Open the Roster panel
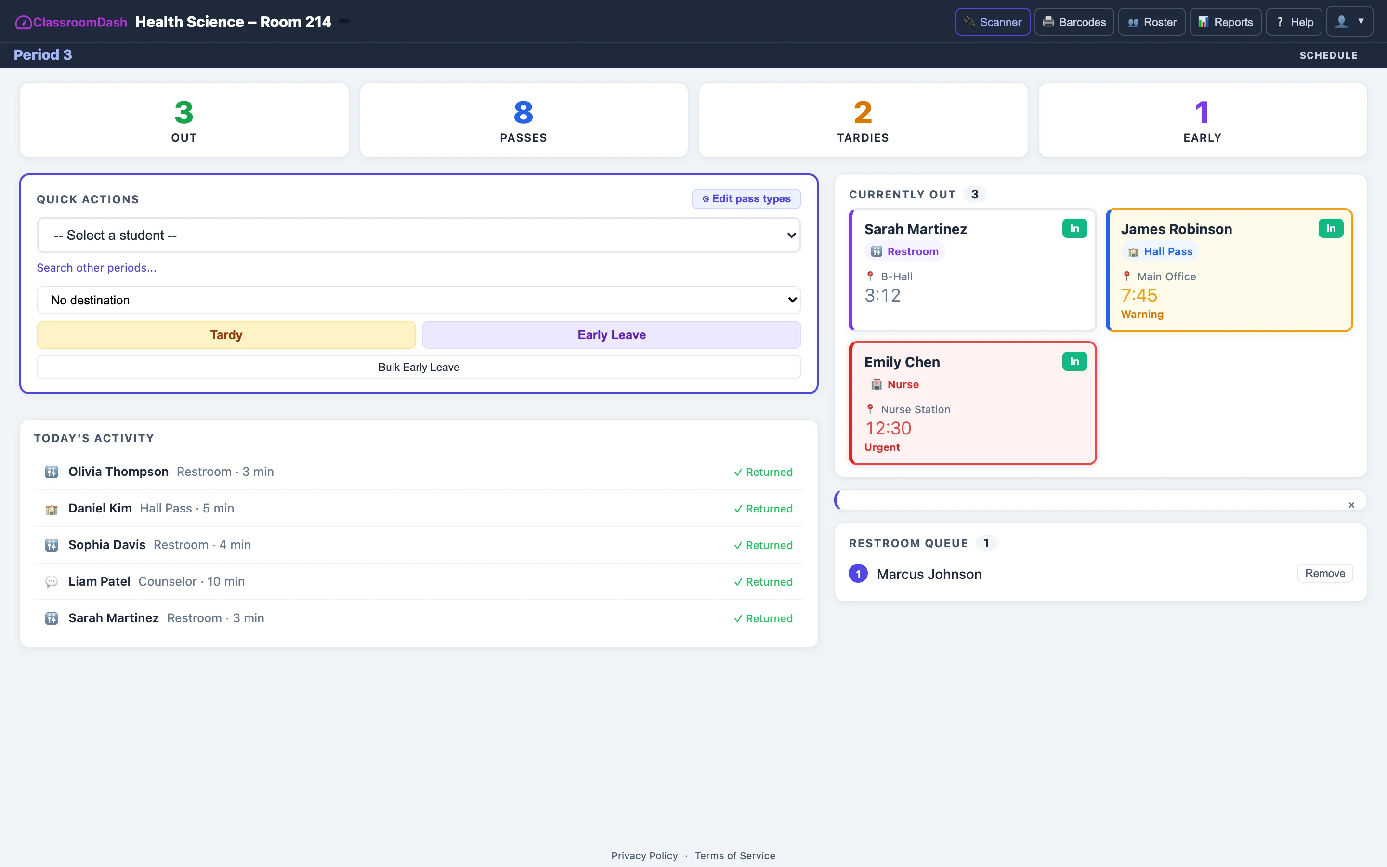 1151,21
